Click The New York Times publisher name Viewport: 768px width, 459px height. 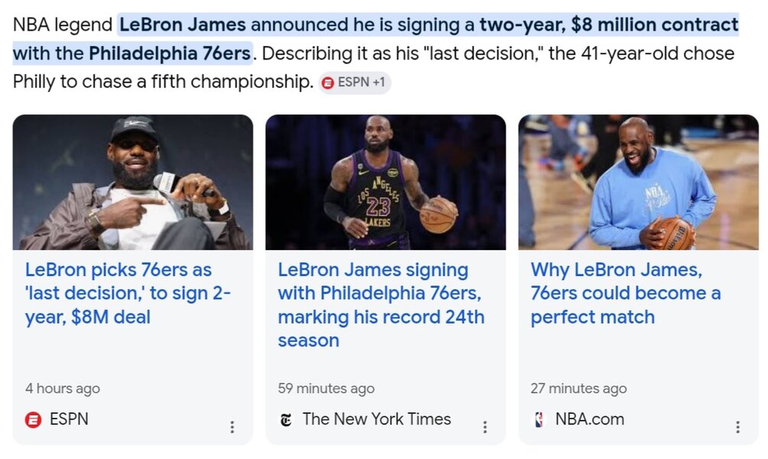[x=376, y=419]
